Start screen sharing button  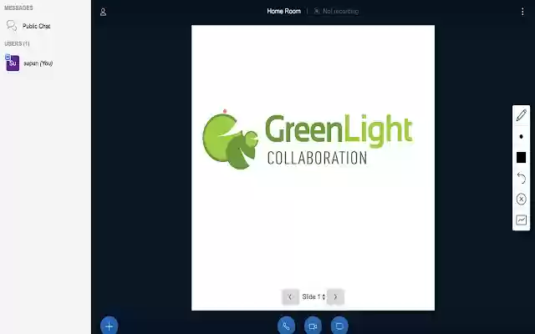click(339, 326)
